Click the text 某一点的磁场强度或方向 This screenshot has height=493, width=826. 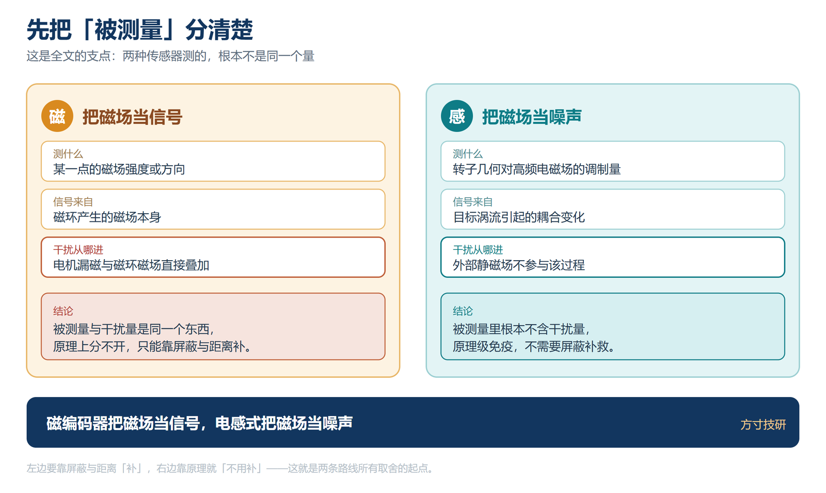click(119, 169)
